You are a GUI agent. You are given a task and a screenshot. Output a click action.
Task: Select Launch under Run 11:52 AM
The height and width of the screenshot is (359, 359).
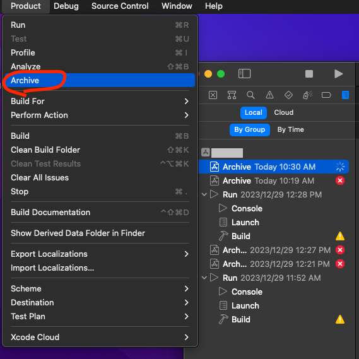point(274,305)
